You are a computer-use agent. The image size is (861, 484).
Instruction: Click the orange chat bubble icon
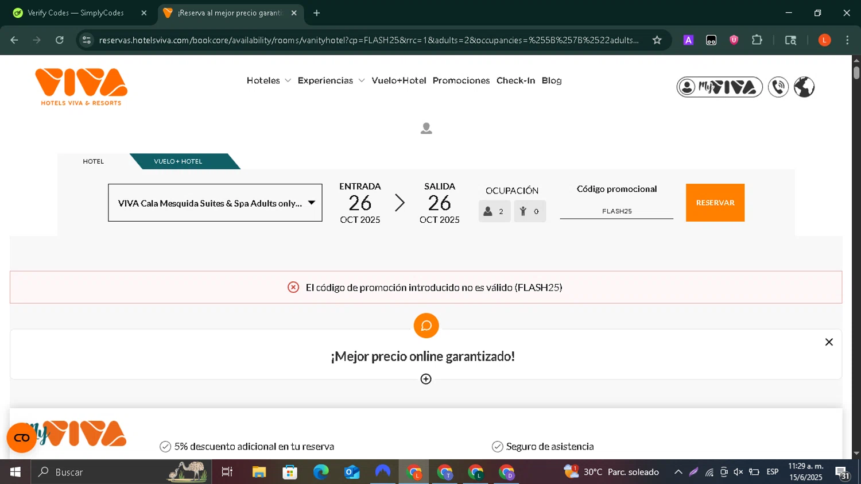coord(426,326)
